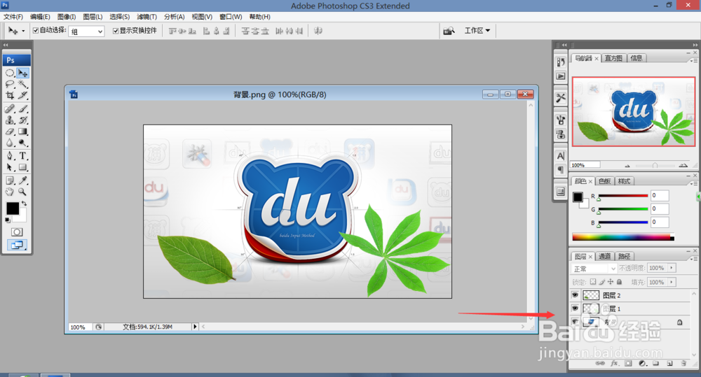Click navigator zoom slider handle
Viewport: 701px width, 377px height.
pyautogui.click(x=655, y=166)
